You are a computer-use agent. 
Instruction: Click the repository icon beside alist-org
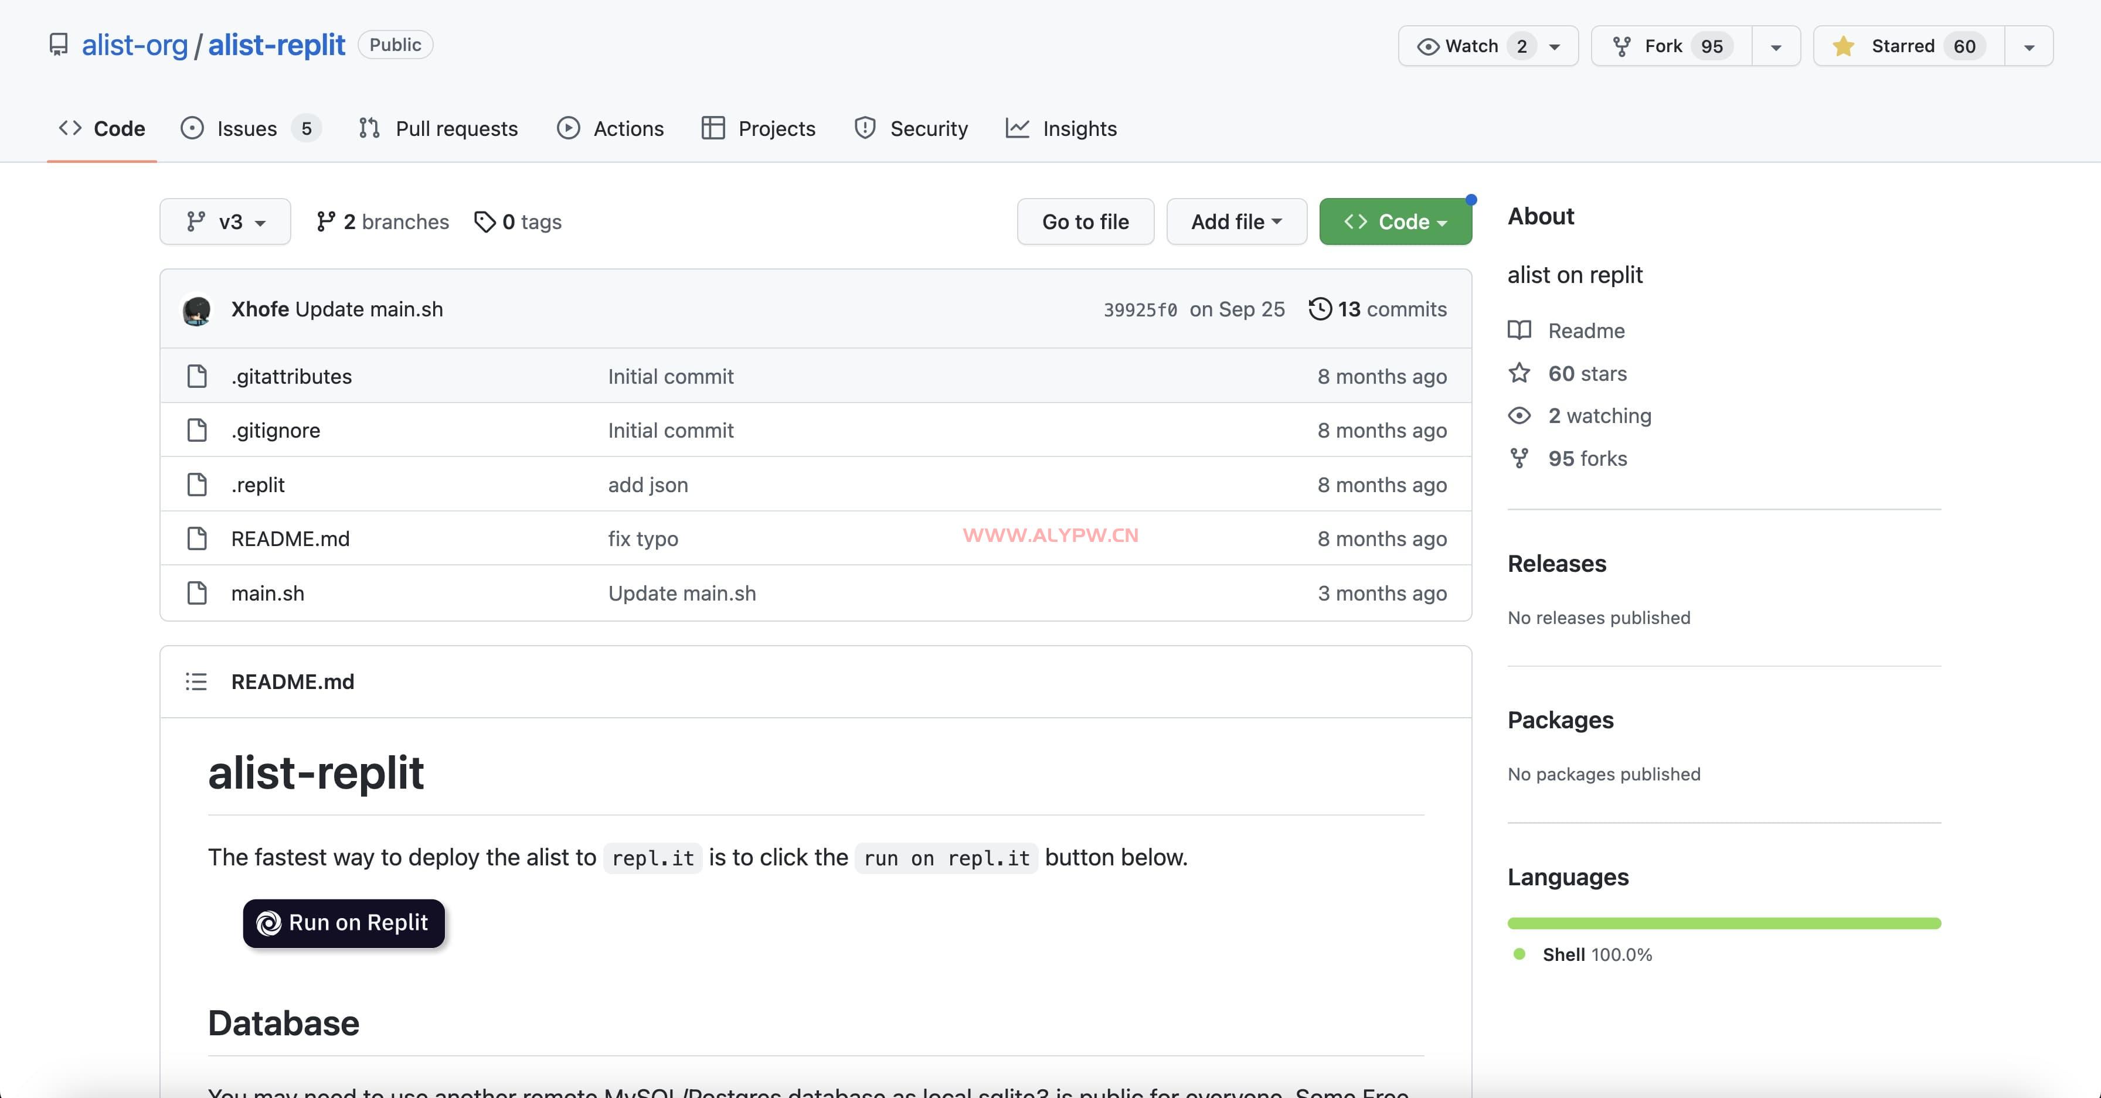(59, 45)
